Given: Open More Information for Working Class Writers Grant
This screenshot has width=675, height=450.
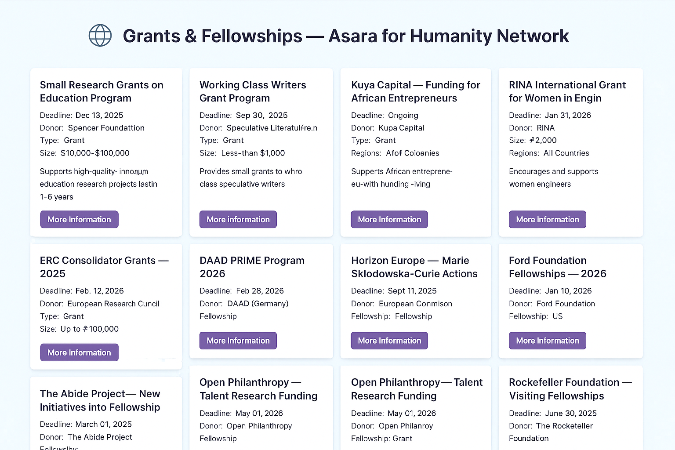Looking at the screenshot, I should [238, 219].
